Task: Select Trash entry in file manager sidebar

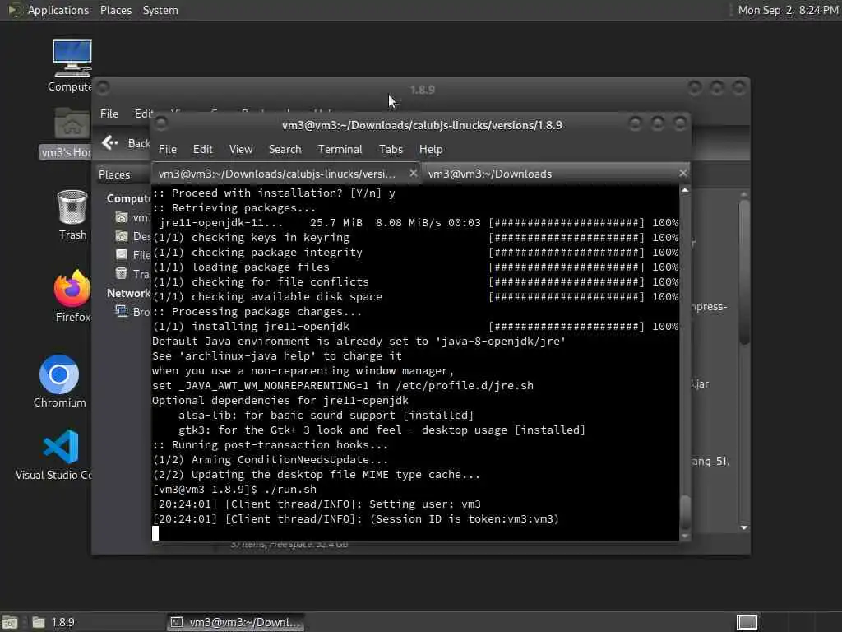Action: click(x=132, y=273)
